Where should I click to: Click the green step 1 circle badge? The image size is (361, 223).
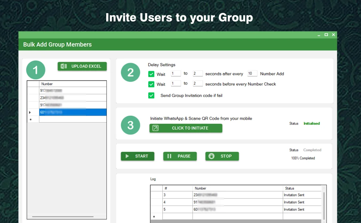[x=35, y=70]
